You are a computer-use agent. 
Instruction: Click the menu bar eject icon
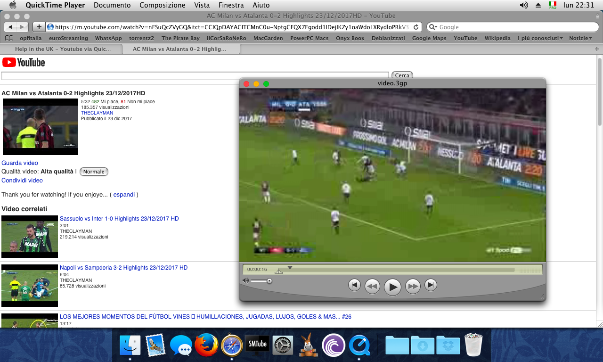[x=538, y=5]
